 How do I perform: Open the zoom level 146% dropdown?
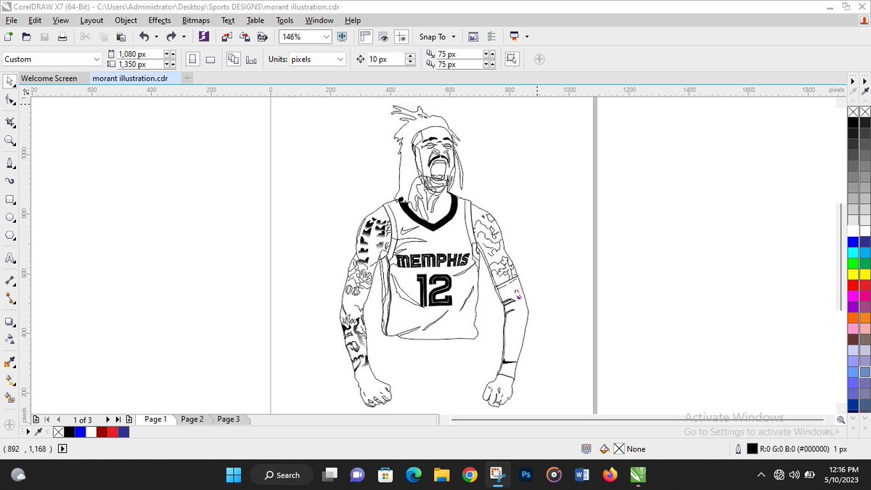(x=326, y=36)
